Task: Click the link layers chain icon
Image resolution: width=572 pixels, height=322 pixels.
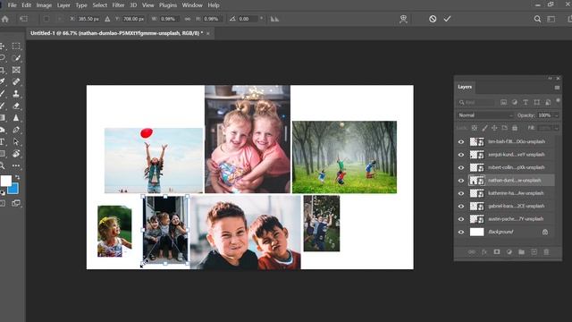Action: 472,252
